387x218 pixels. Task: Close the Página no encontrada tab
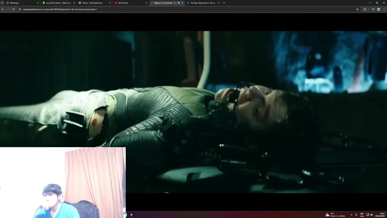182,3
